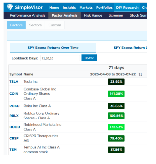The width and height of the screenshot is (156, 164).
Task: Click the CRISPR Therapeutics AG name
Action: click(x=41, y=138)
